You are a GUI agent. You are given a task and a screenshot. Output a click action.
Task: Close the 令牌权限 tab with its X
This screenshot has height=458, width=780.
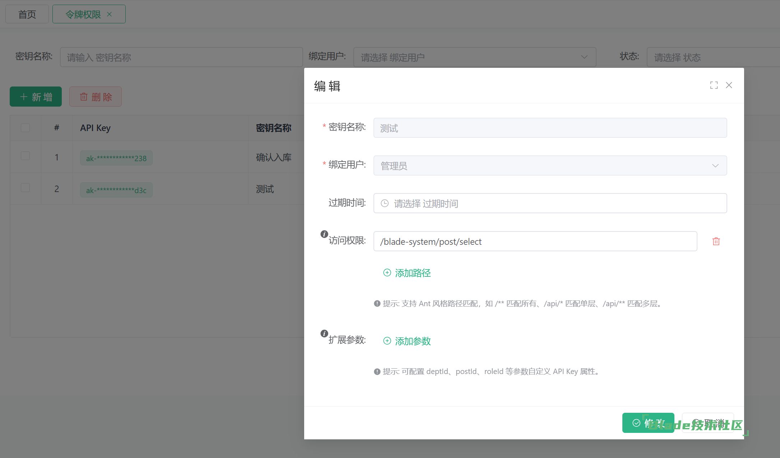click(110, 14)
